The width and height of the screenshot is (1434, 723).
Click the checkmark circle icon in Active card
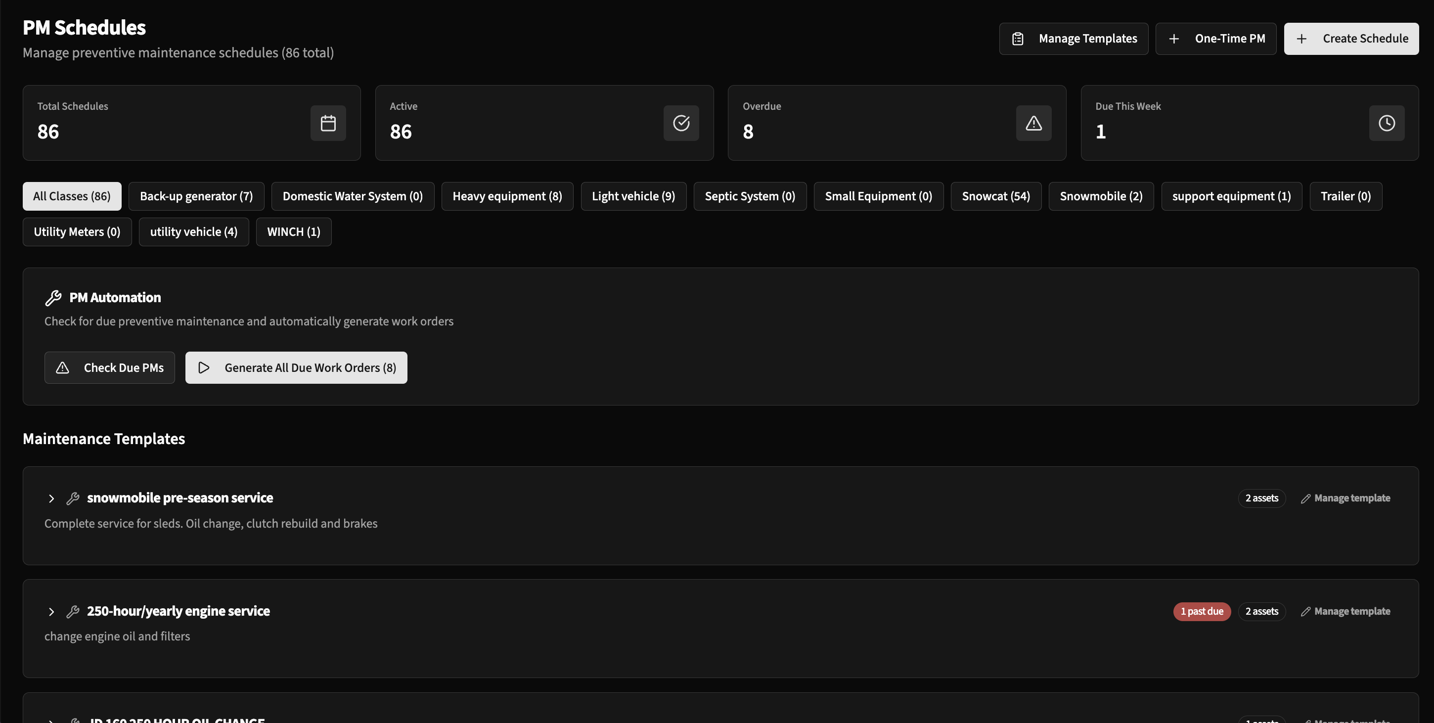[x=681, y=123]
